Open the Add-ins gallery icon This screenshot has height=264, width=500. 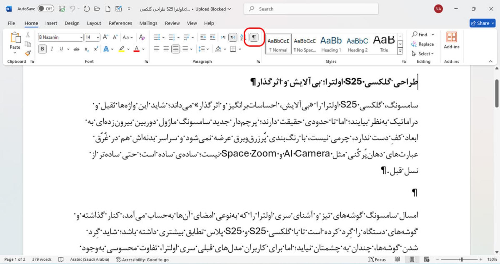coord(452,40)
